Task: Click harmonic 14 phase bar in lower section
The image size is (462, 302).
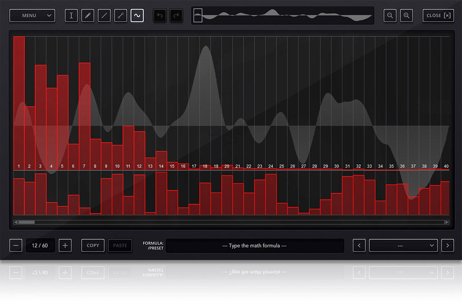Action: (x=161, y=193)
